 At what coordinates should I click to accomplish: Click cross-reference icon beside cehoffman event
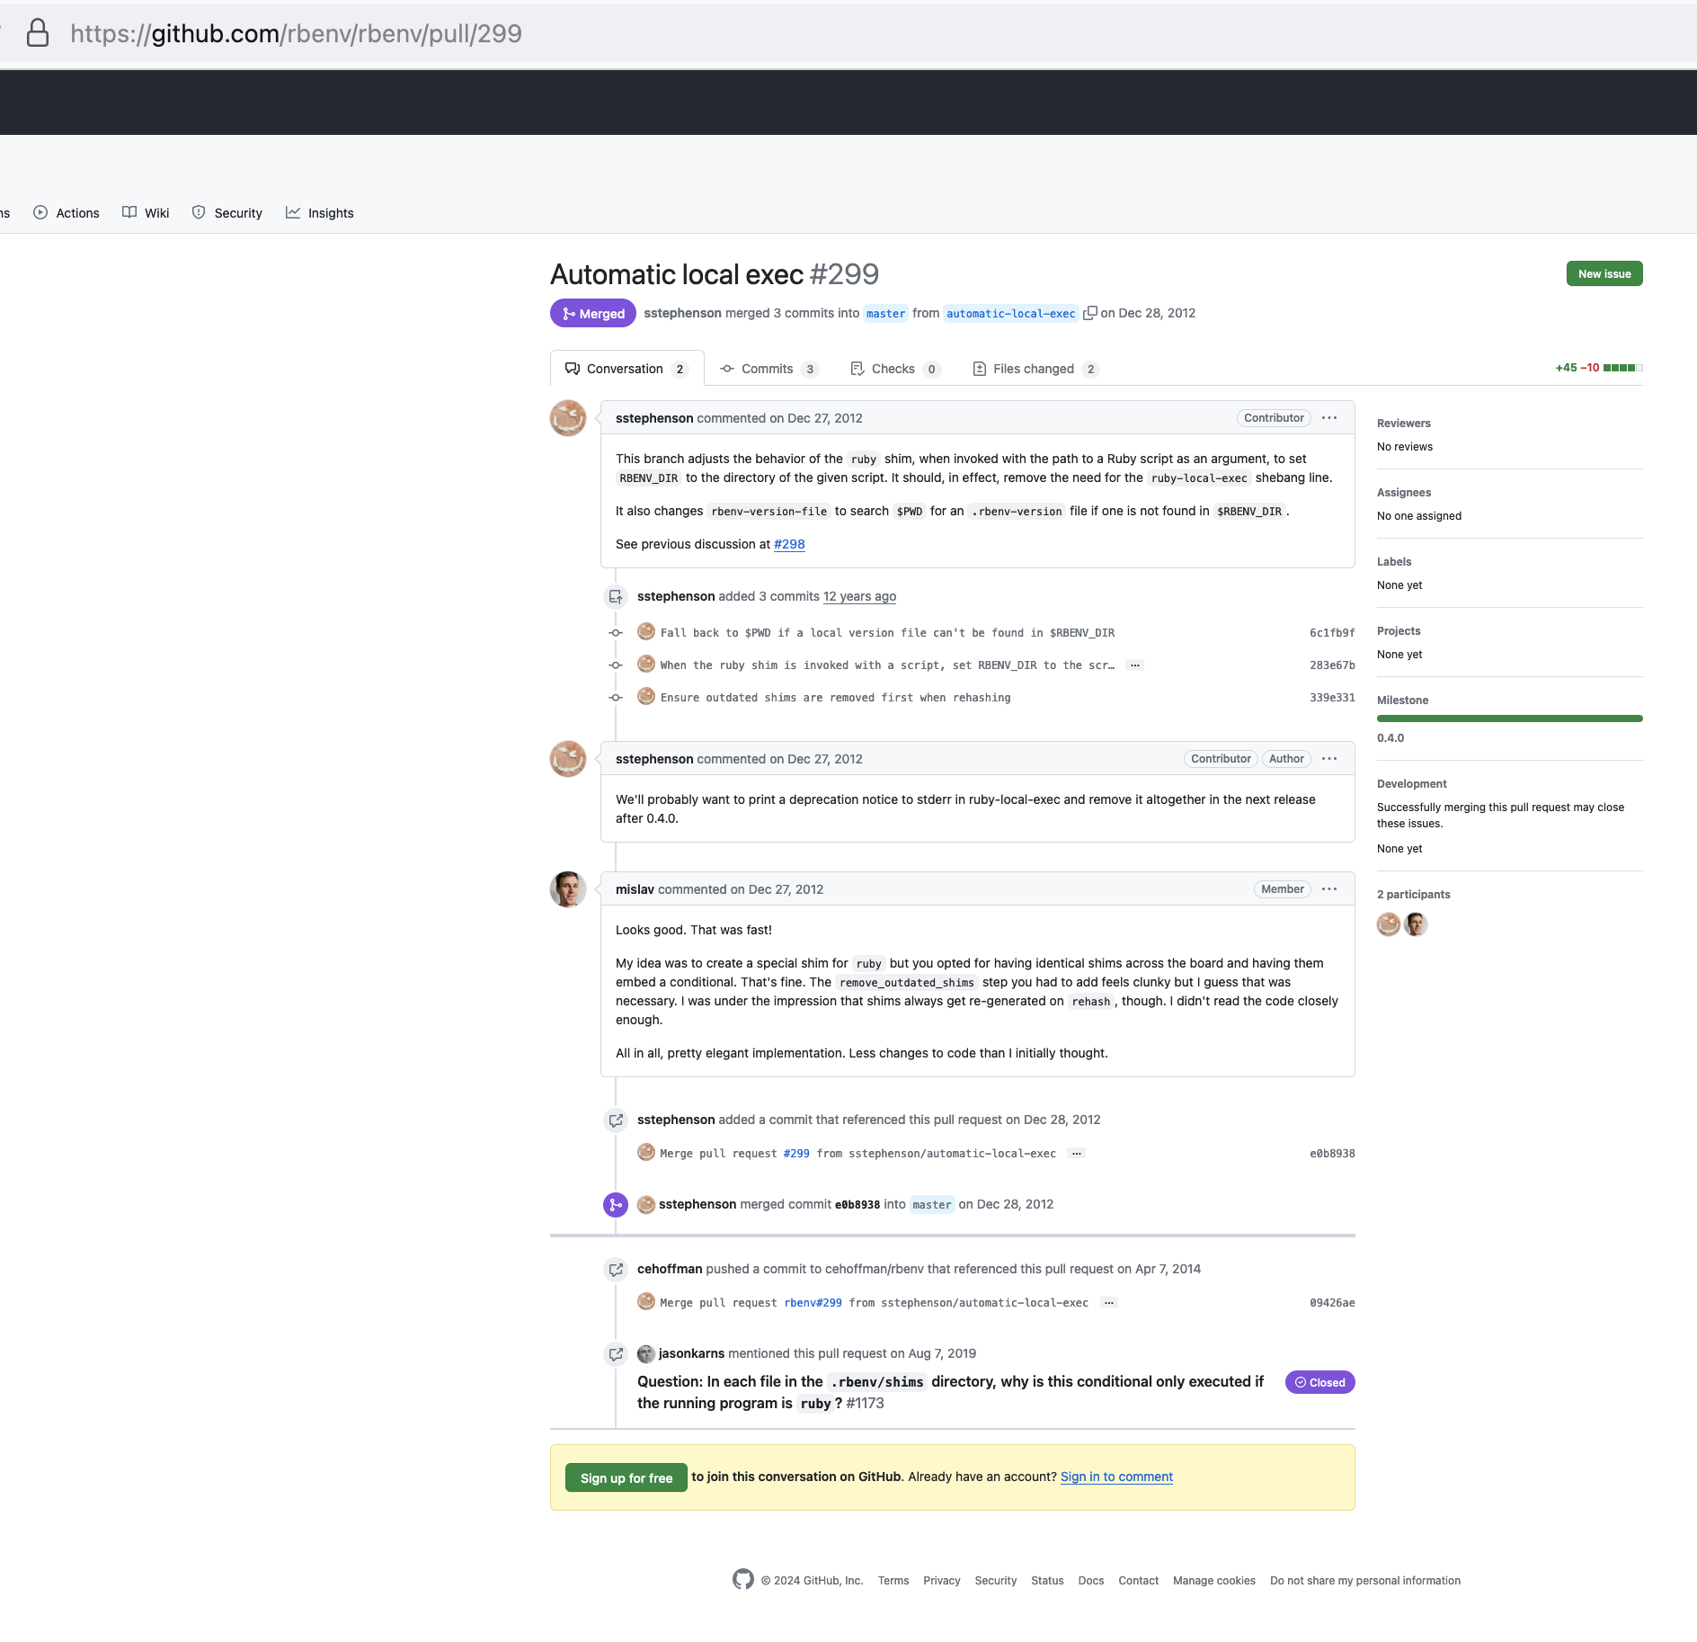click(x=616, y=1269)
